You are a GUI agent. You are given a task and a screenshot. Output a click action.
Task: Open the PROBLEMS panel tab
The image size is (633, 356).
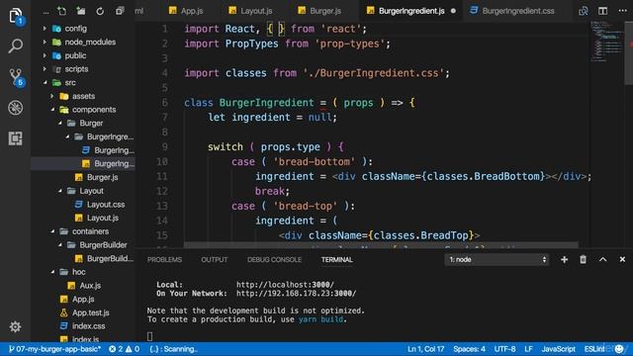pyautogui.click(x=164, y=259)
